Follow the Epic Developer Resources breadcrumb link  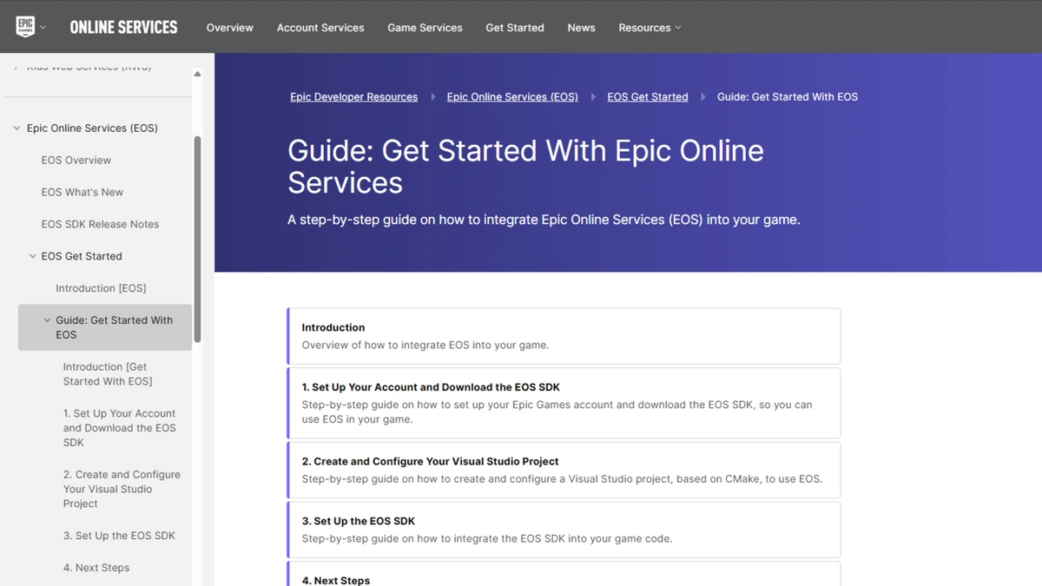coord(353,97)
